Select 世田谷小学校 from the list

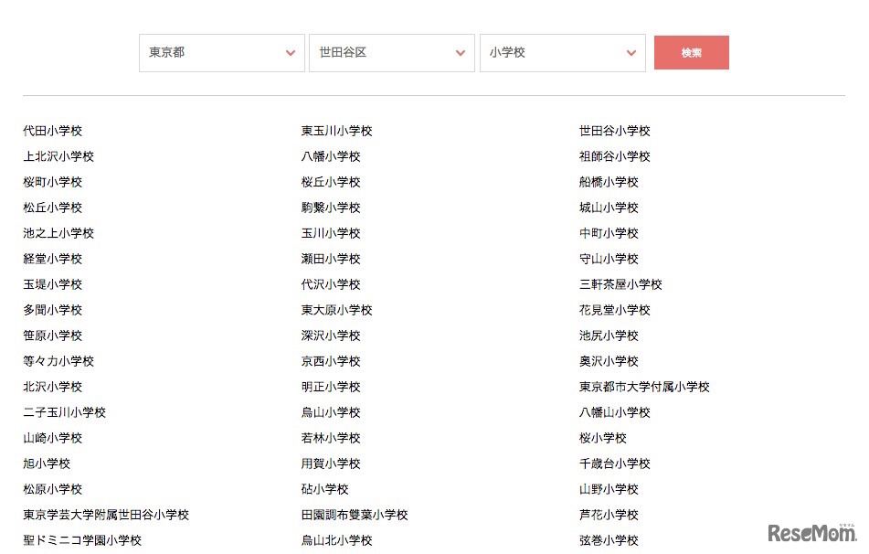[612, 131]
